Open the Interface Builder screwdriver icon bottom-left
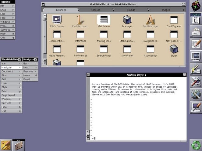Viewport: 202px width, 151px height. [x=5, y=145]
